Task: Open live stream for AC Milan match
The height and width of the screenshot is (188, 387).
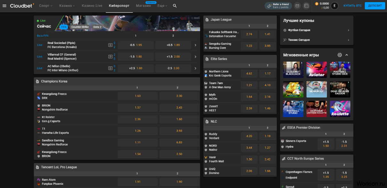Action: [x=110, y=68]
